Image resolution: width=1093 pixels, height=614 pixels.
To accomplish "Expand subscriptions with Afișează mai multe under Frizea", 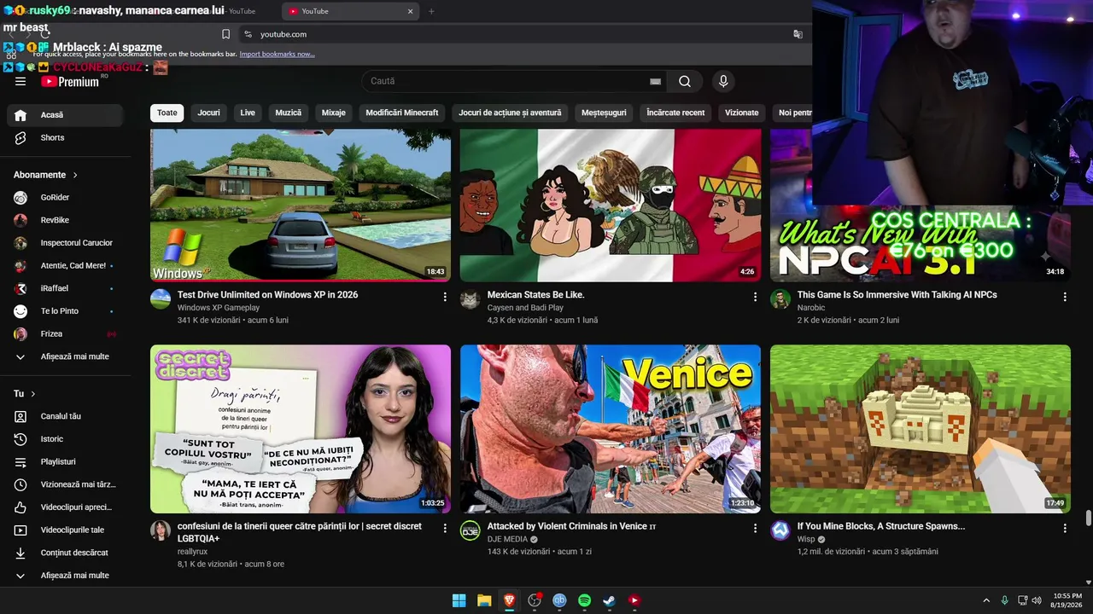I will click(x=65, y=356).
